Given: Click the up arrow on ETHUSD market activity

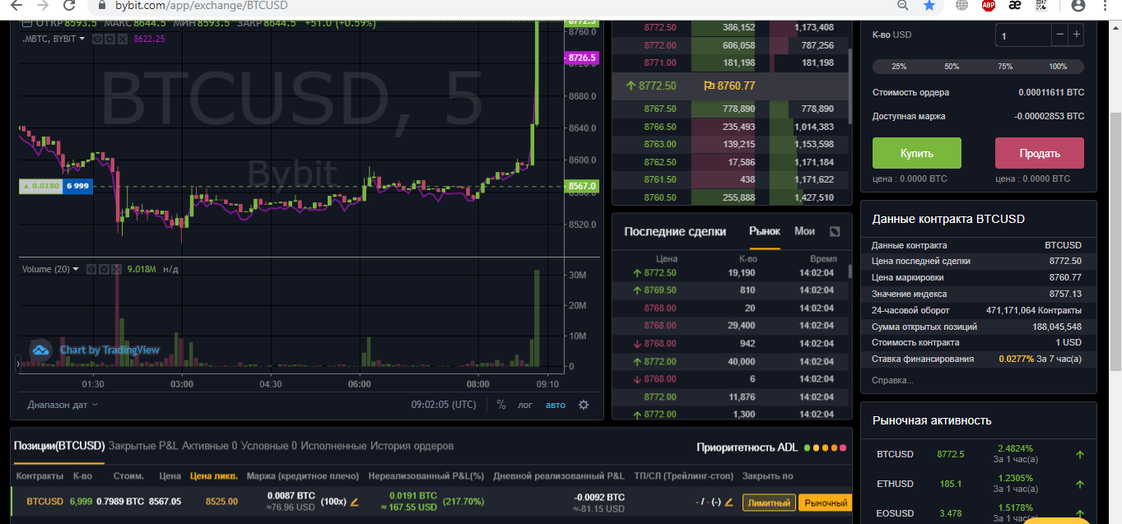Looking at the screenshot, I should (1080, 484).
